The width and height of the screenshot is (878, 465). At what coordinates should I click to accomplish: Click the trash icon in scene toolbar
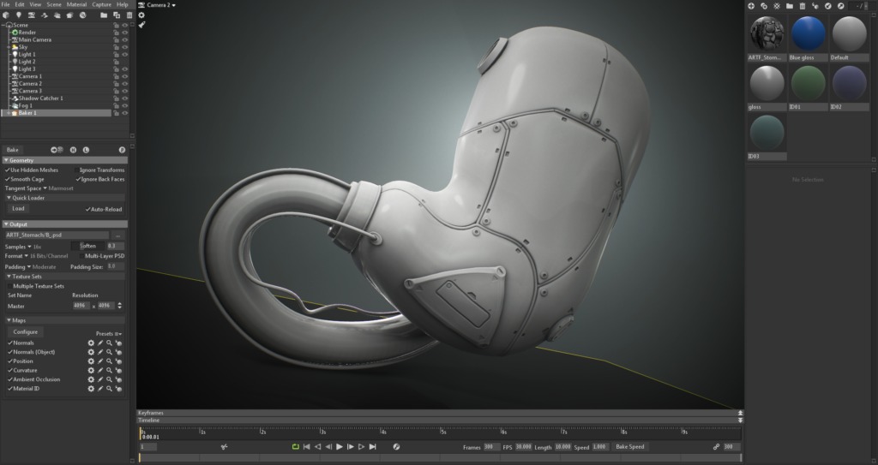pyautogui.click(x=129, y=15)
